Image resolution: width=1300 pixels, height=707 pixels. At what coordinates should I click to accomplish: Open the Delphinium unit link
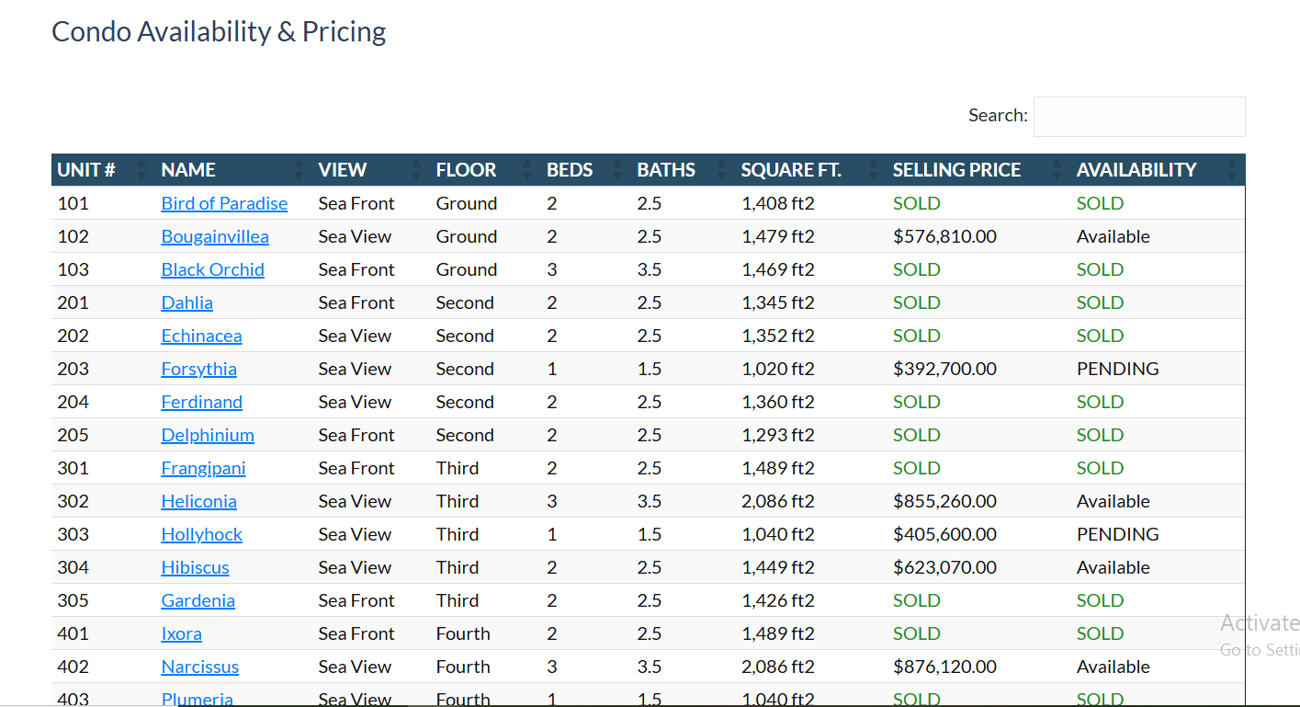click(x=208, y=435)
